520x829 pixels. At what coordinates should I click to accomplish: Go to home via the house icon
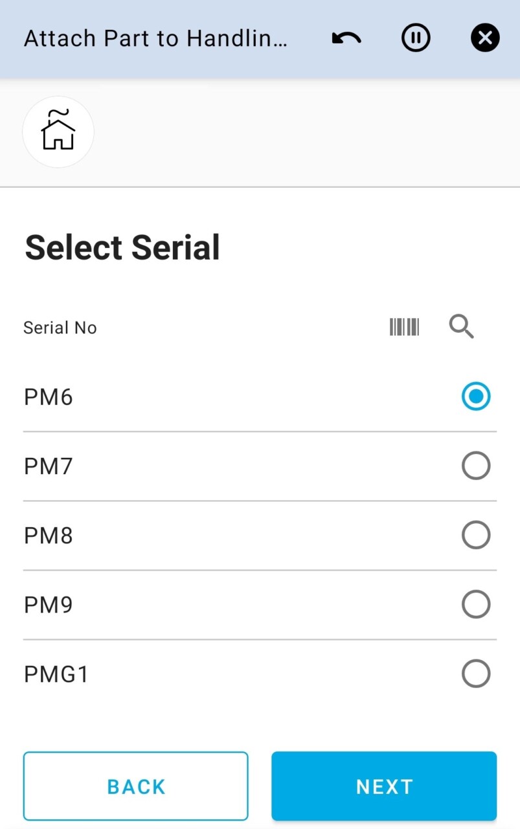tap(58, 131)
